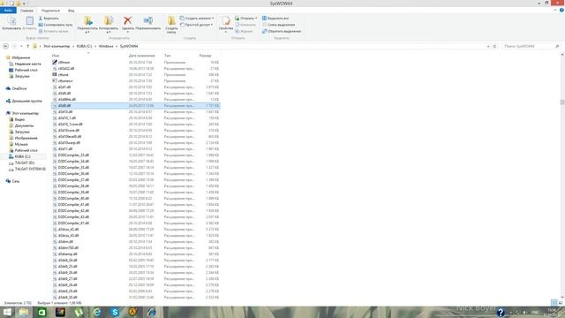Click the first Internet Explorer taskbar icon
The image size is (565, 318).
click(97, 312)
